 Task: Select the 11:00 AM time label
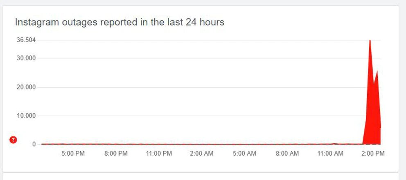coord(330,154)
